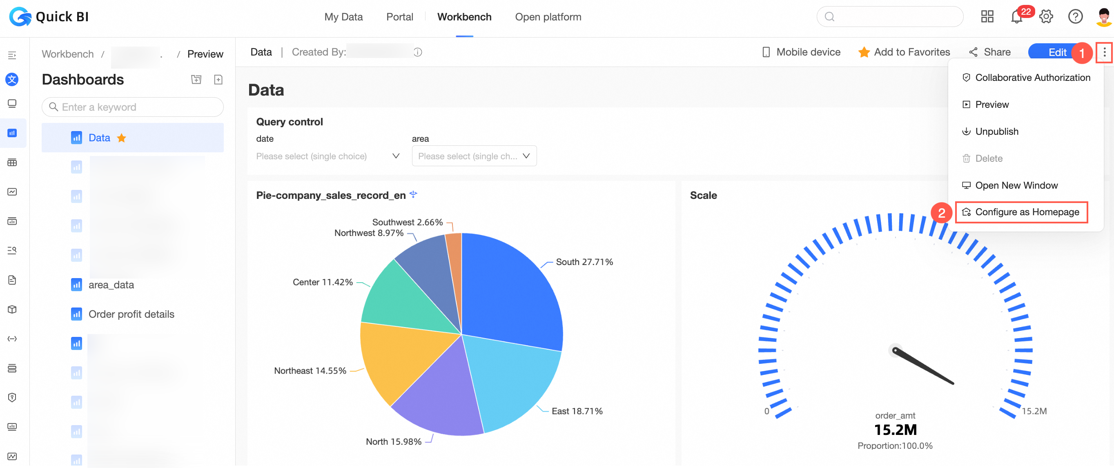Image resolution: width=1114 pixels, height=468 pixels.
Task: Open the line chart icon in sidebar
Action: pyautogui.click(x=12, y=192)
